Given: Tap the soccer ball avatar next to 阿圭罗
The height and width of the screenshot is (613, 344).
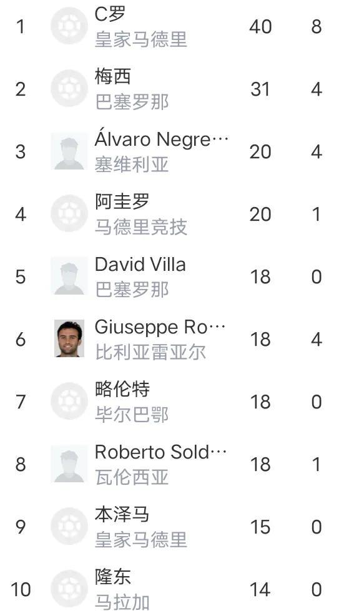Looking at the screenshot, I should coord(69,213).
